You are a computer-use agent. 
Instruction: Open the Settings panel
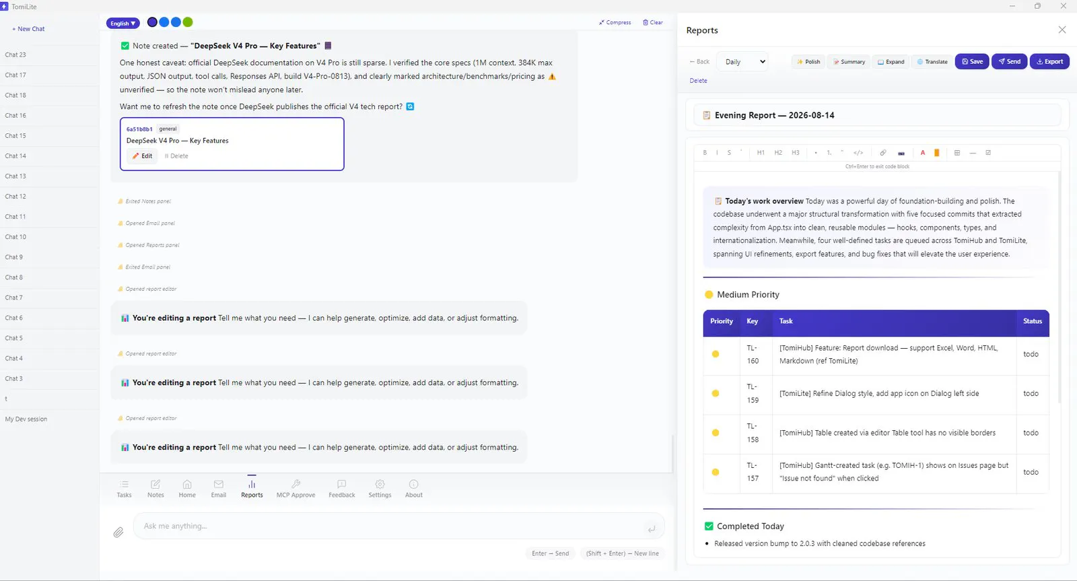pos(380,489)
